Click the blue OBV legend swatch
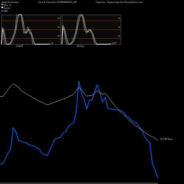Image resolution: width=184 pixels, height=184 pixels. pyautogui.click(x=2, y=11)
